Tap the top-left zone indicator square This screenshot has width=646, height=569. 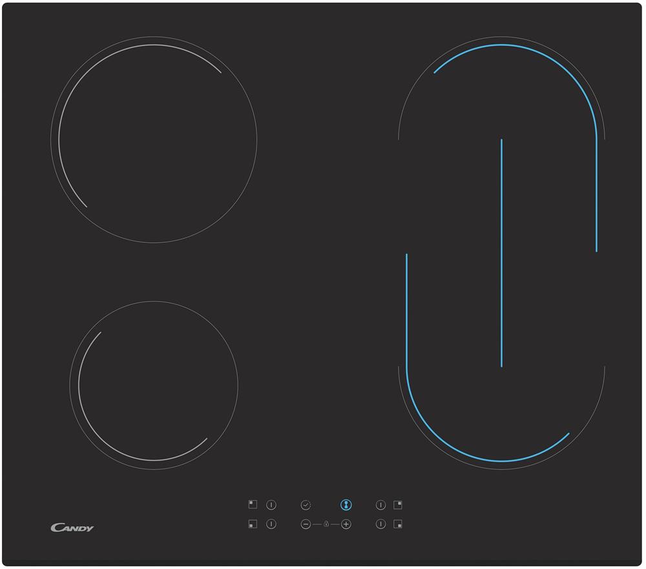[253, 504]
